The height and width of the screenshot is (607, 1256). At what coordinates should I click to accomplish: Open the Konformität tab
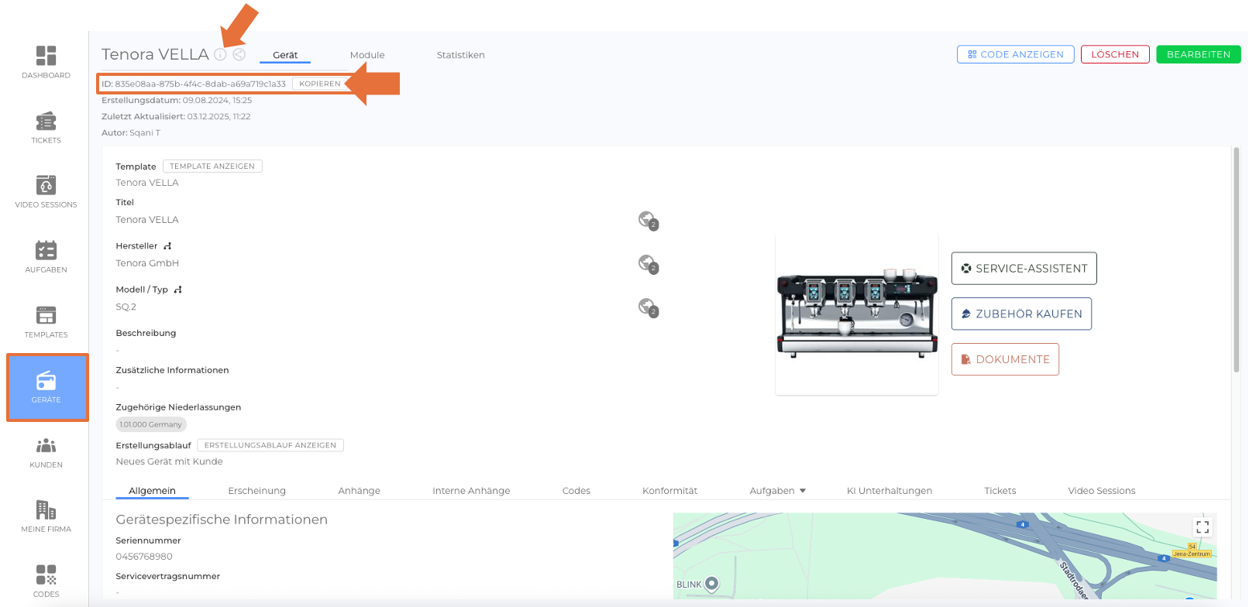[x=669, y=491]
